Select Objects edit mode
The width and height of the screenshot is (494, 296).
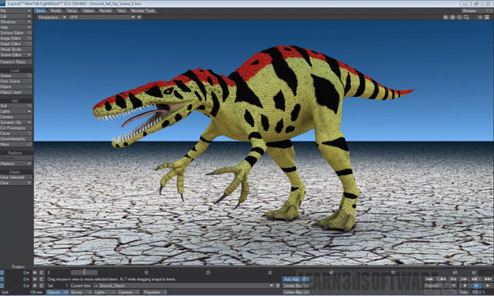[x=57, y=292]
